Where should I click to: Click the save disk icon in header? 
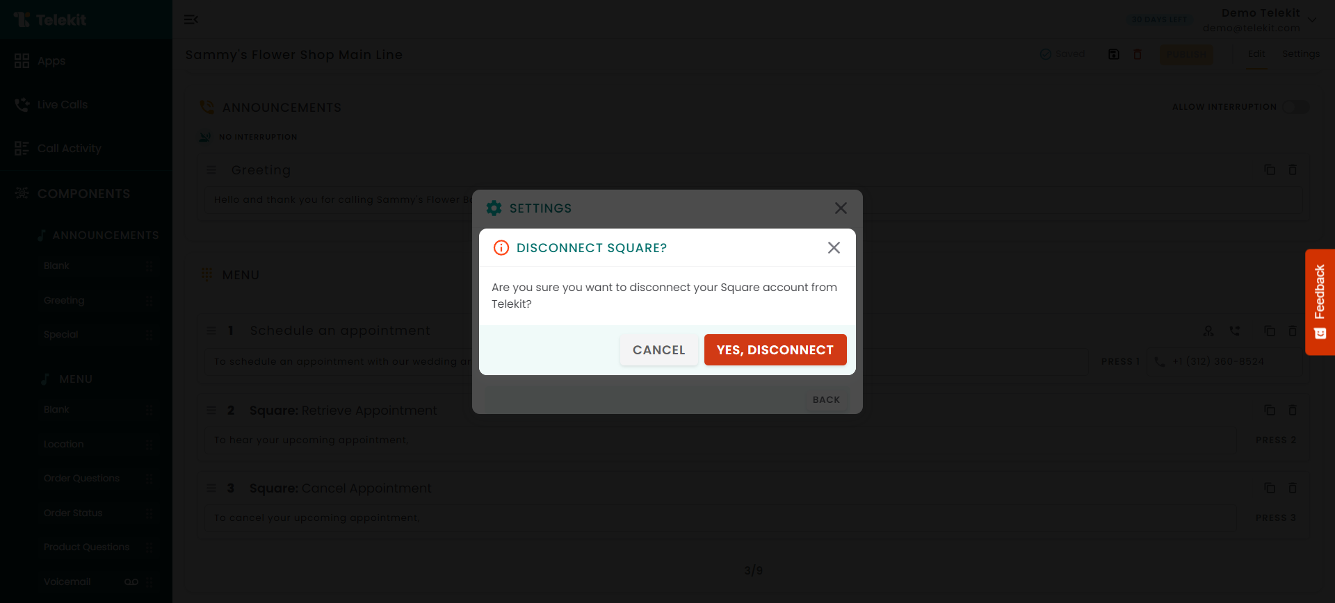(x=1114, y=54)
